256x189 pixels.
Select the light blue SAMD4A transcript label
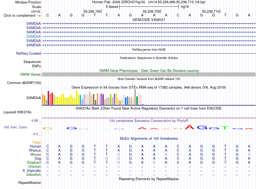click(34, 36)
